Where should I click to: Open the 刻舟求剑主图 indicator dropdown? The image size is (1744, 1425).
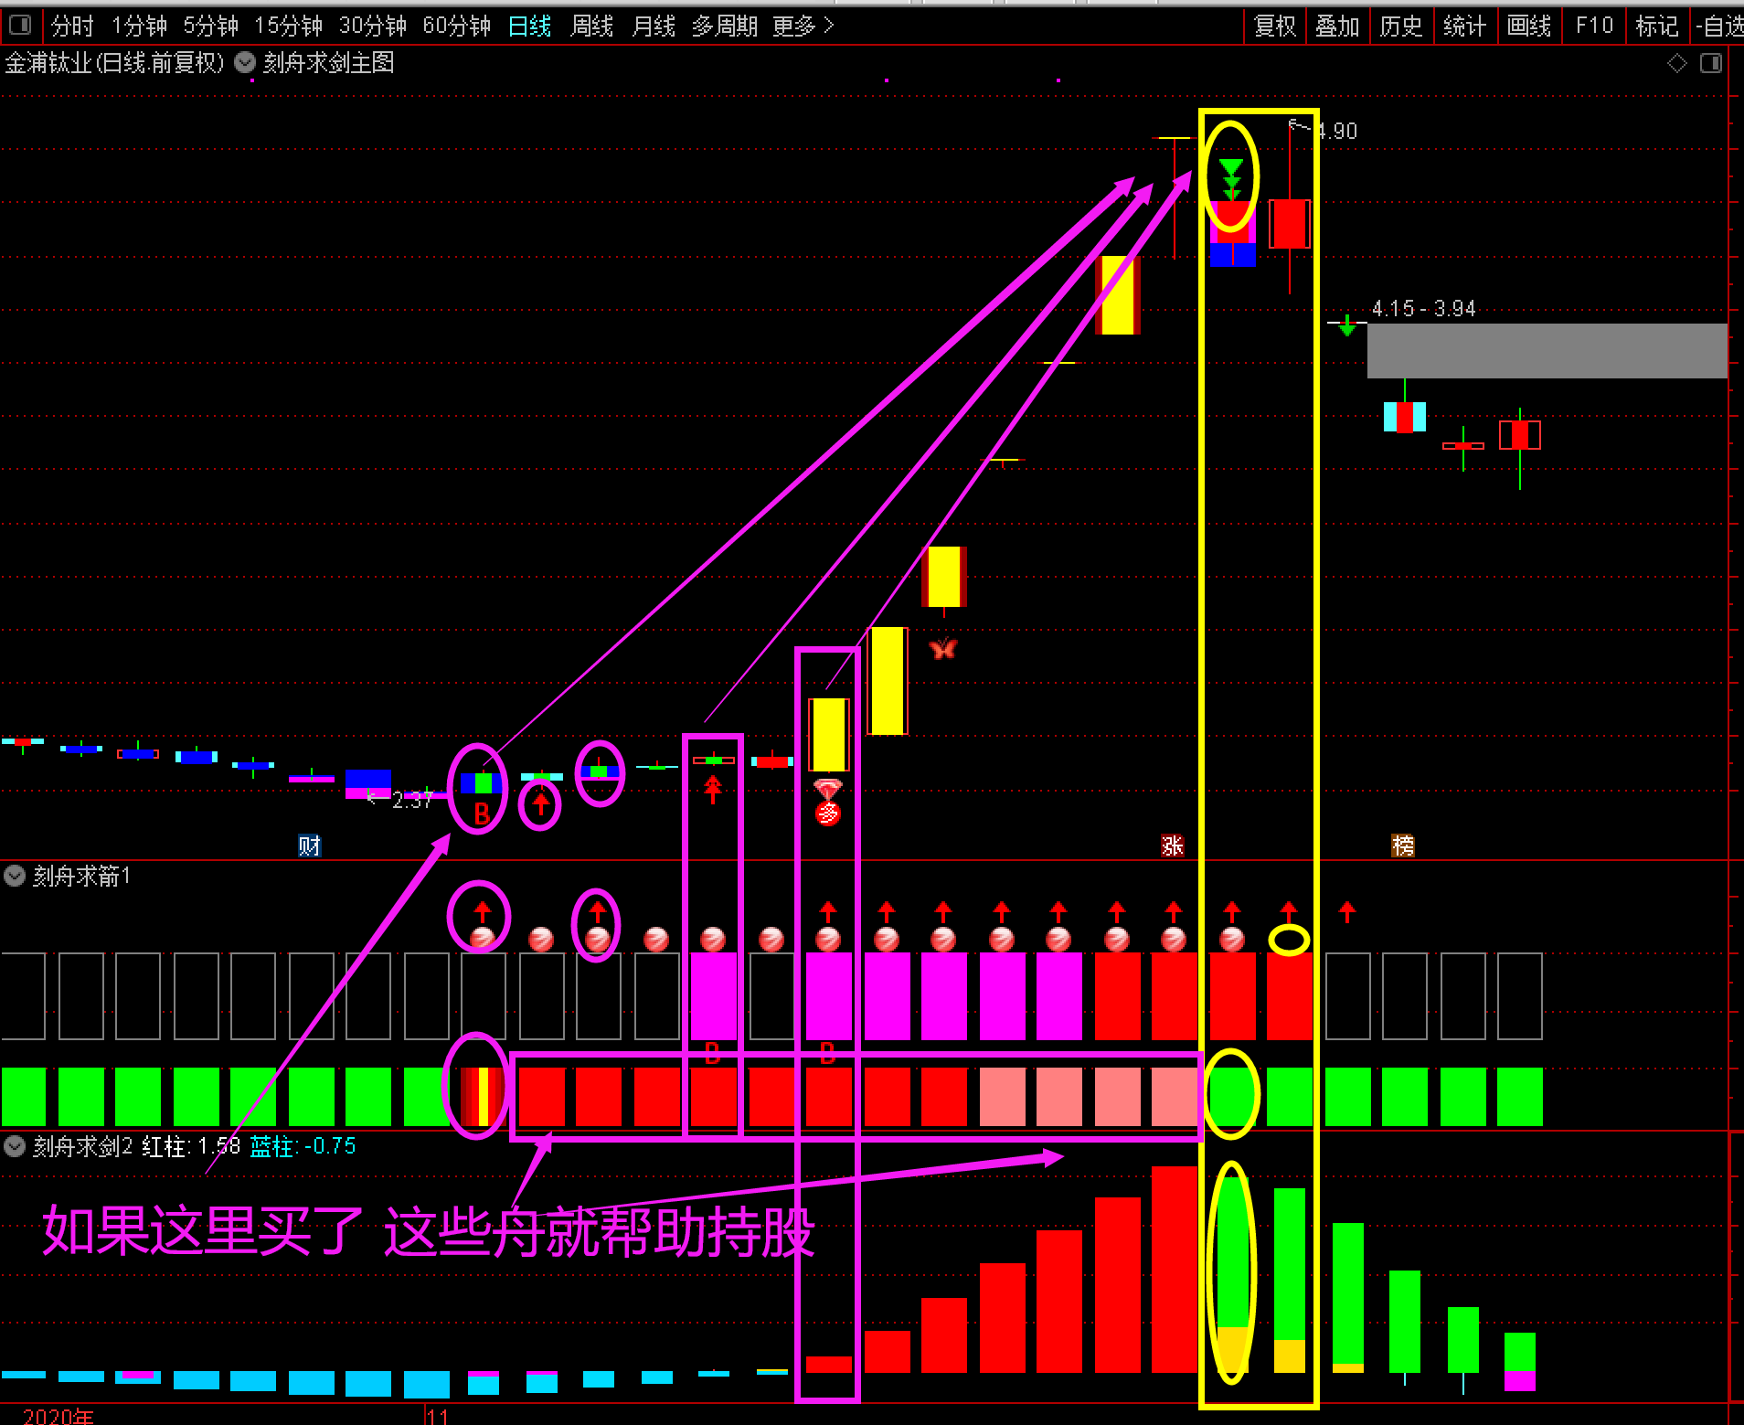click(245, 63)
